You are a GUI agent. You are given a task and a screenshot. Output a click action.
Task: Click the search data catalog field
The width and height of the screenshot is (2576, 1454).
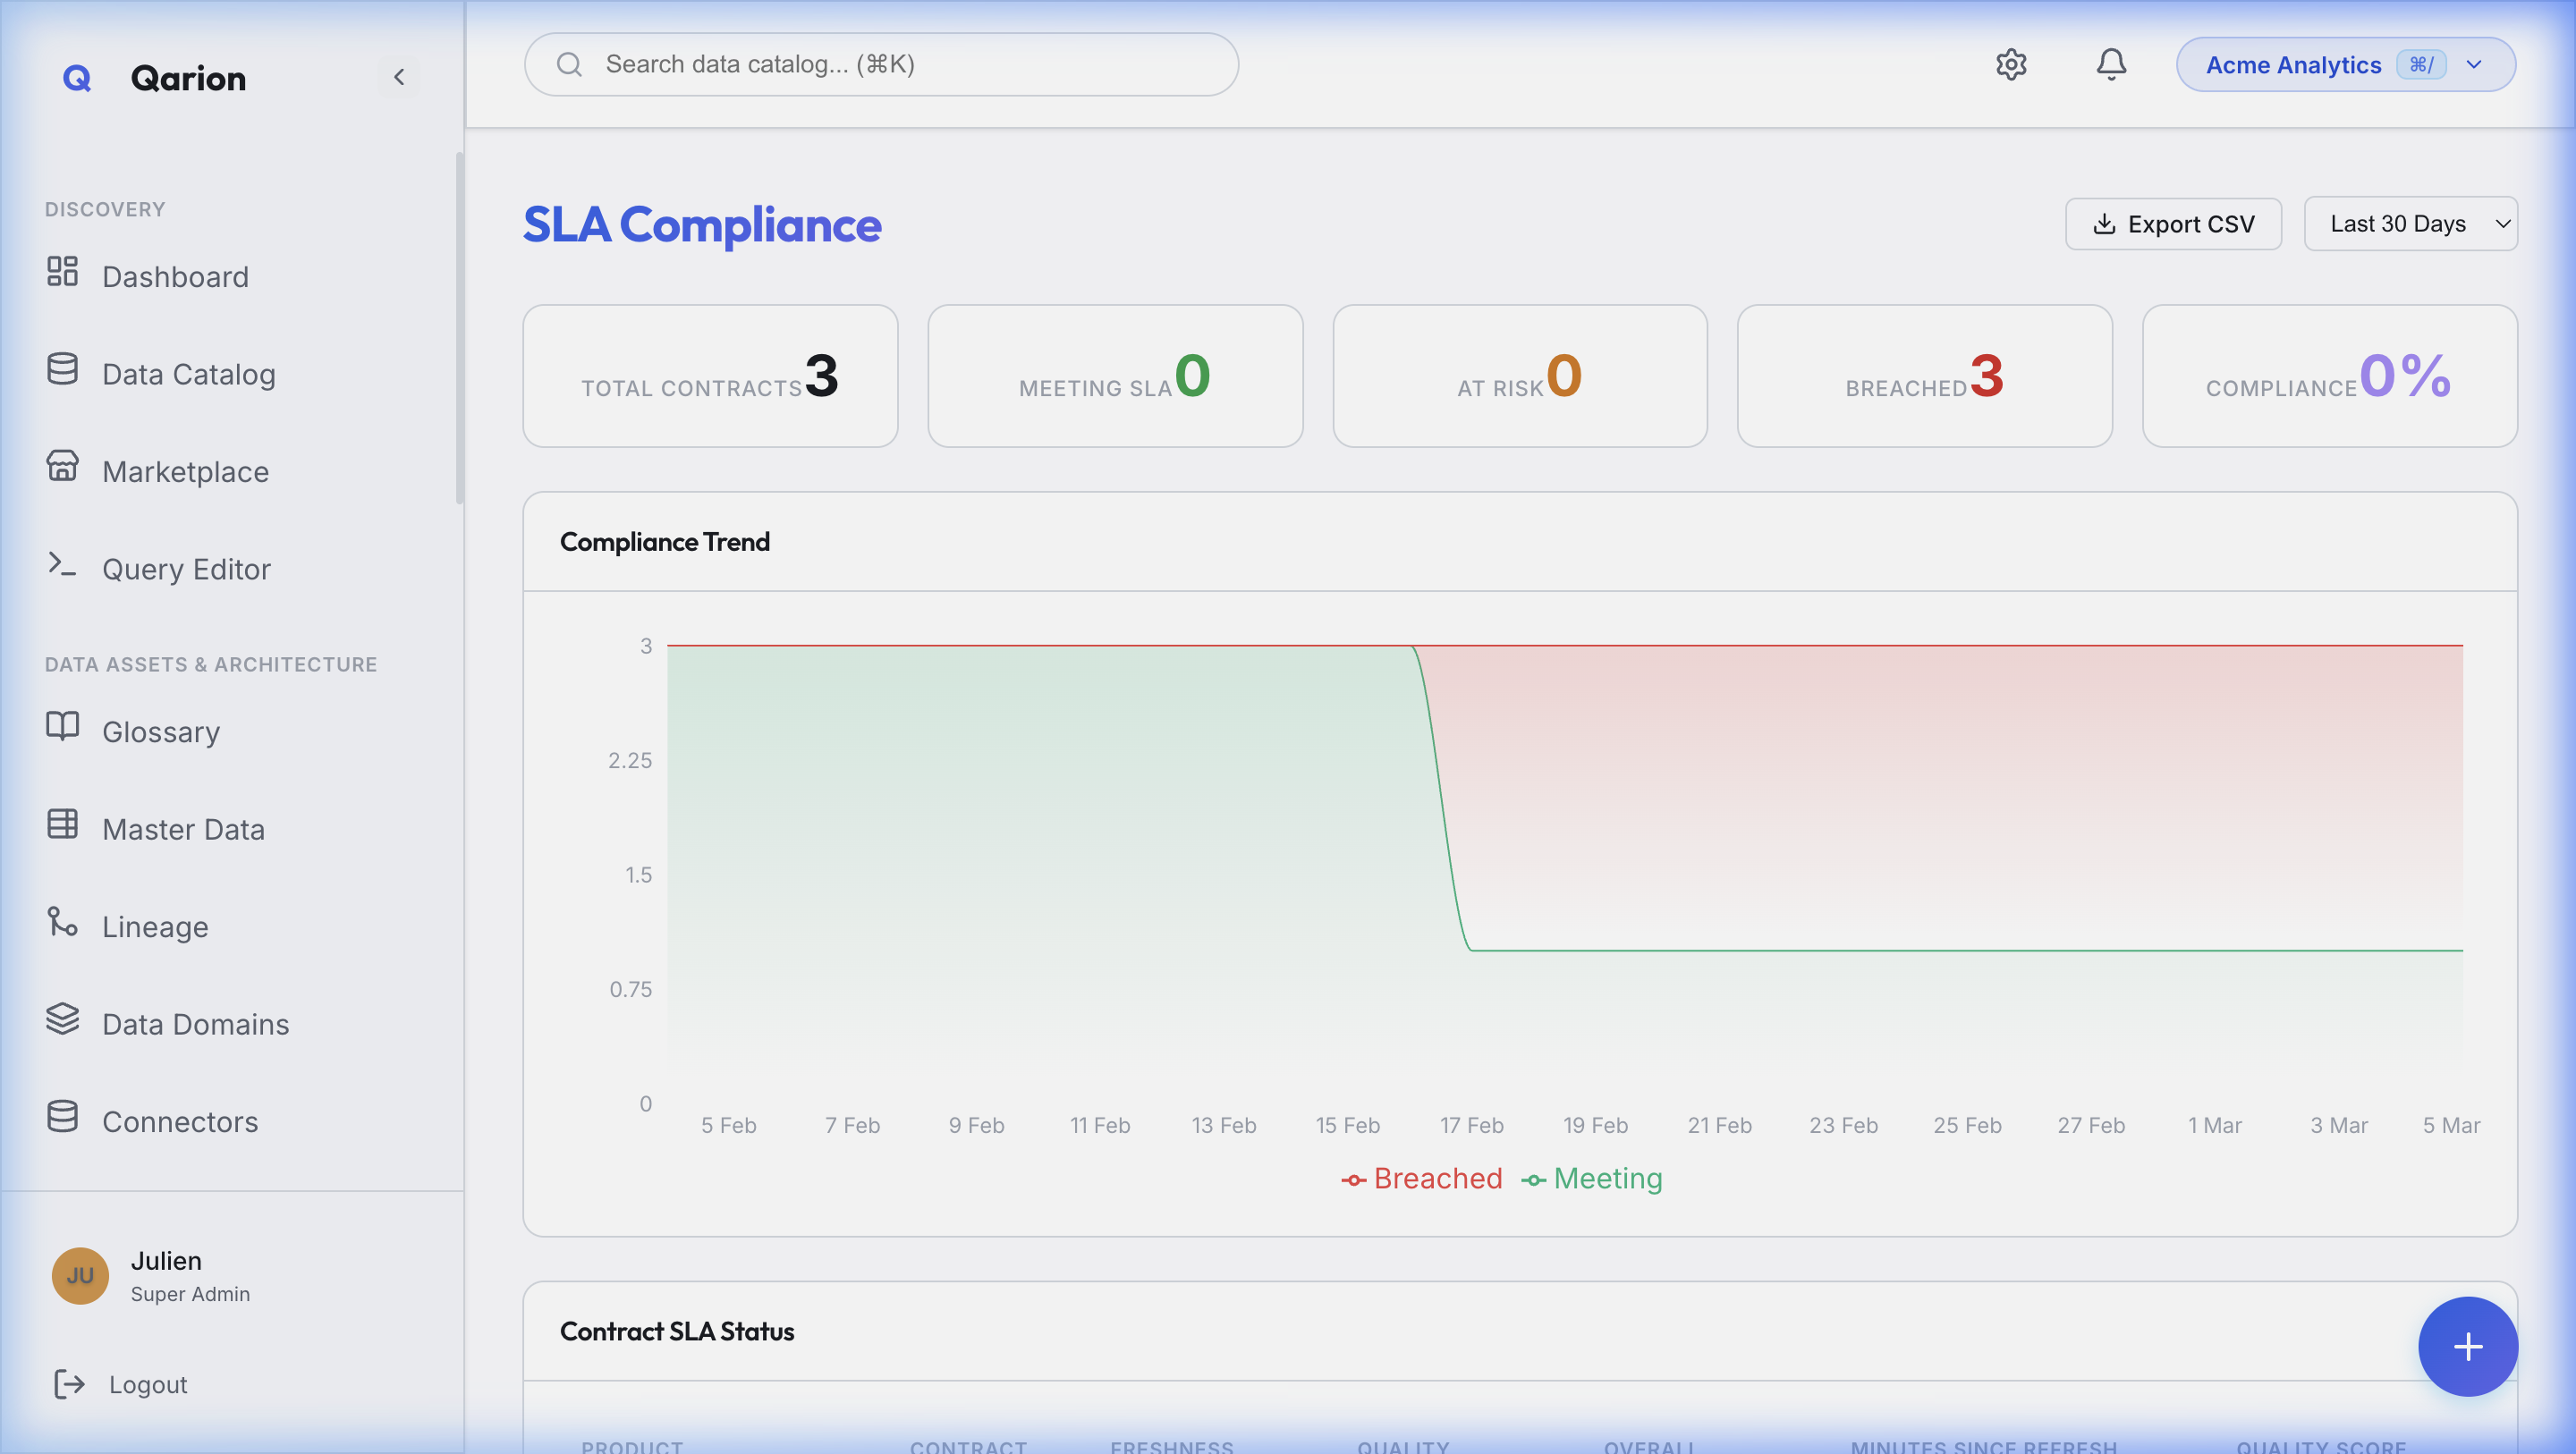(x=880, y=64)
